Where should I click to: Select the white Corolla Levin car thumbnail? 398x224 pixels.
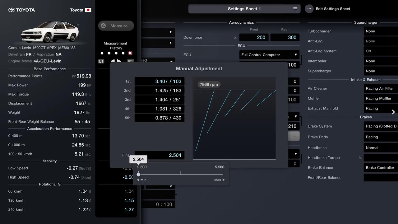pyautogui.click(x=50, y=32)
